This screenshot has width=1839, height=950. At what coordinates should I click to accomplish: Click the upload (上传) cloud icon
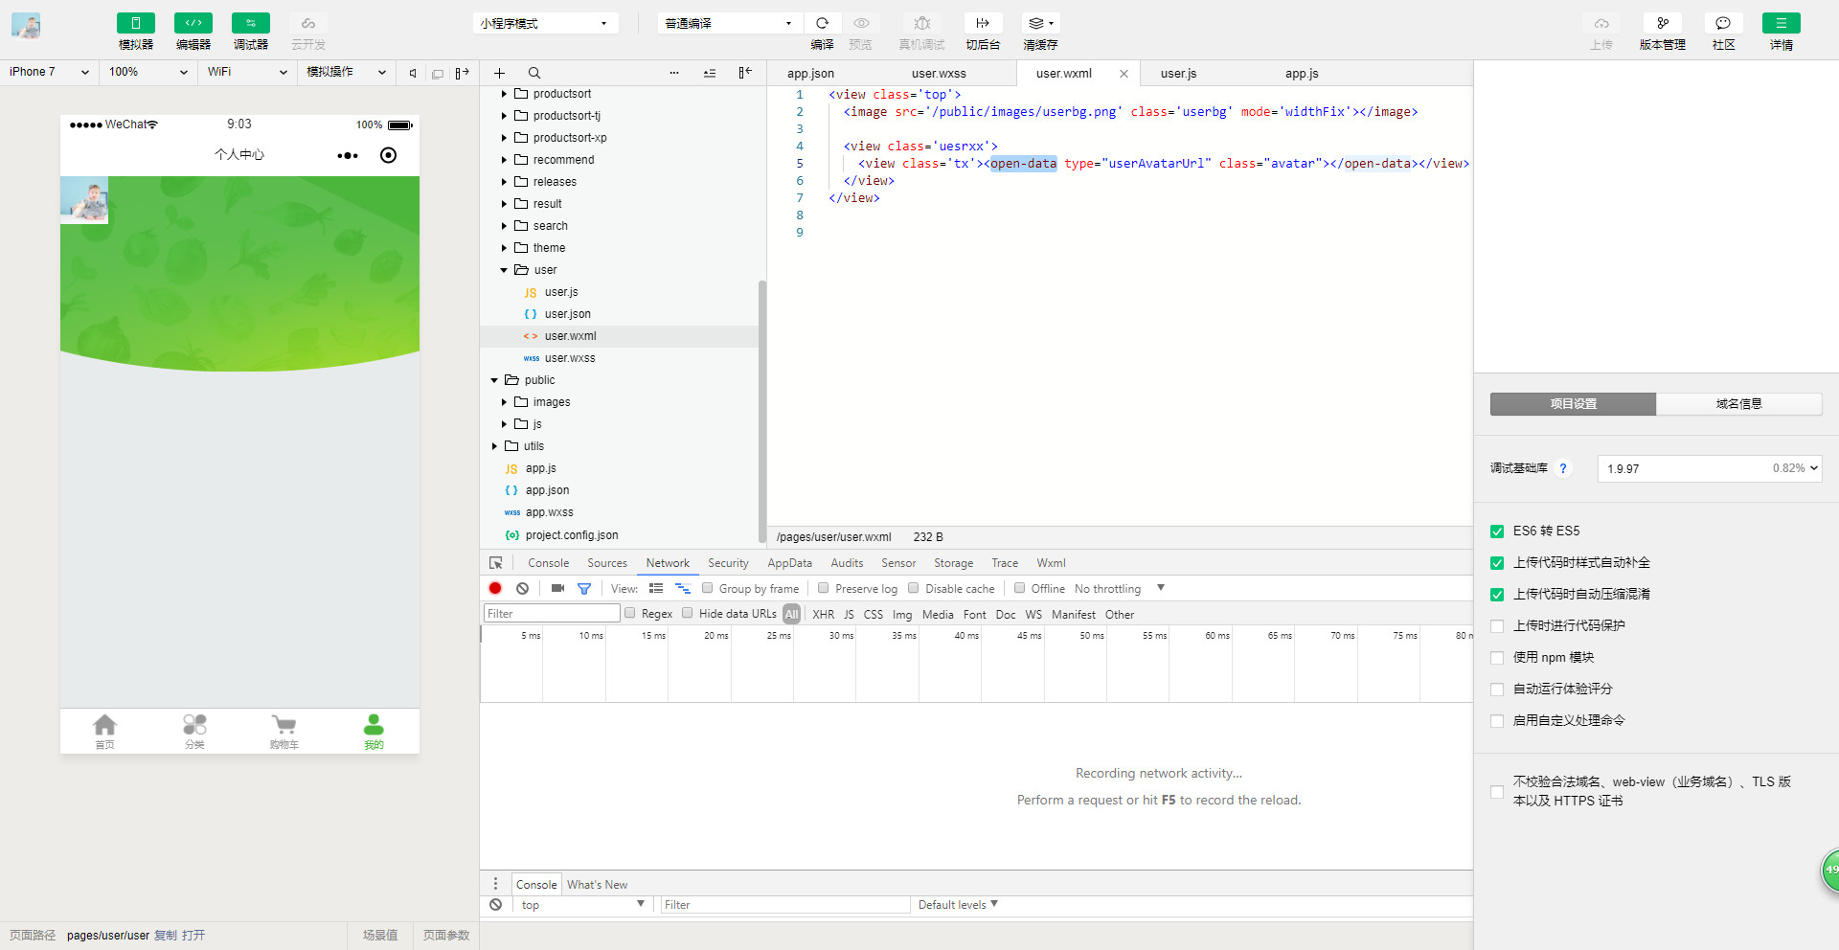tap(1601, 23)
